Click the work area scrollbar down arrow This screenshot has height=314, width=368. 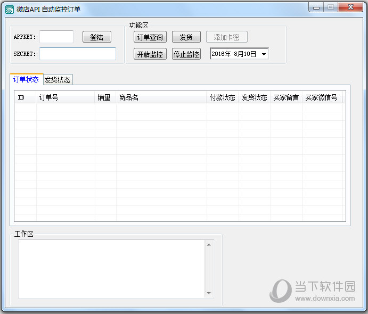pos(209,293)
